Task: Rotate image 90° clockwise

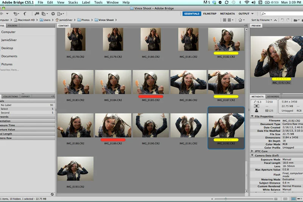Action: [288, 20]
